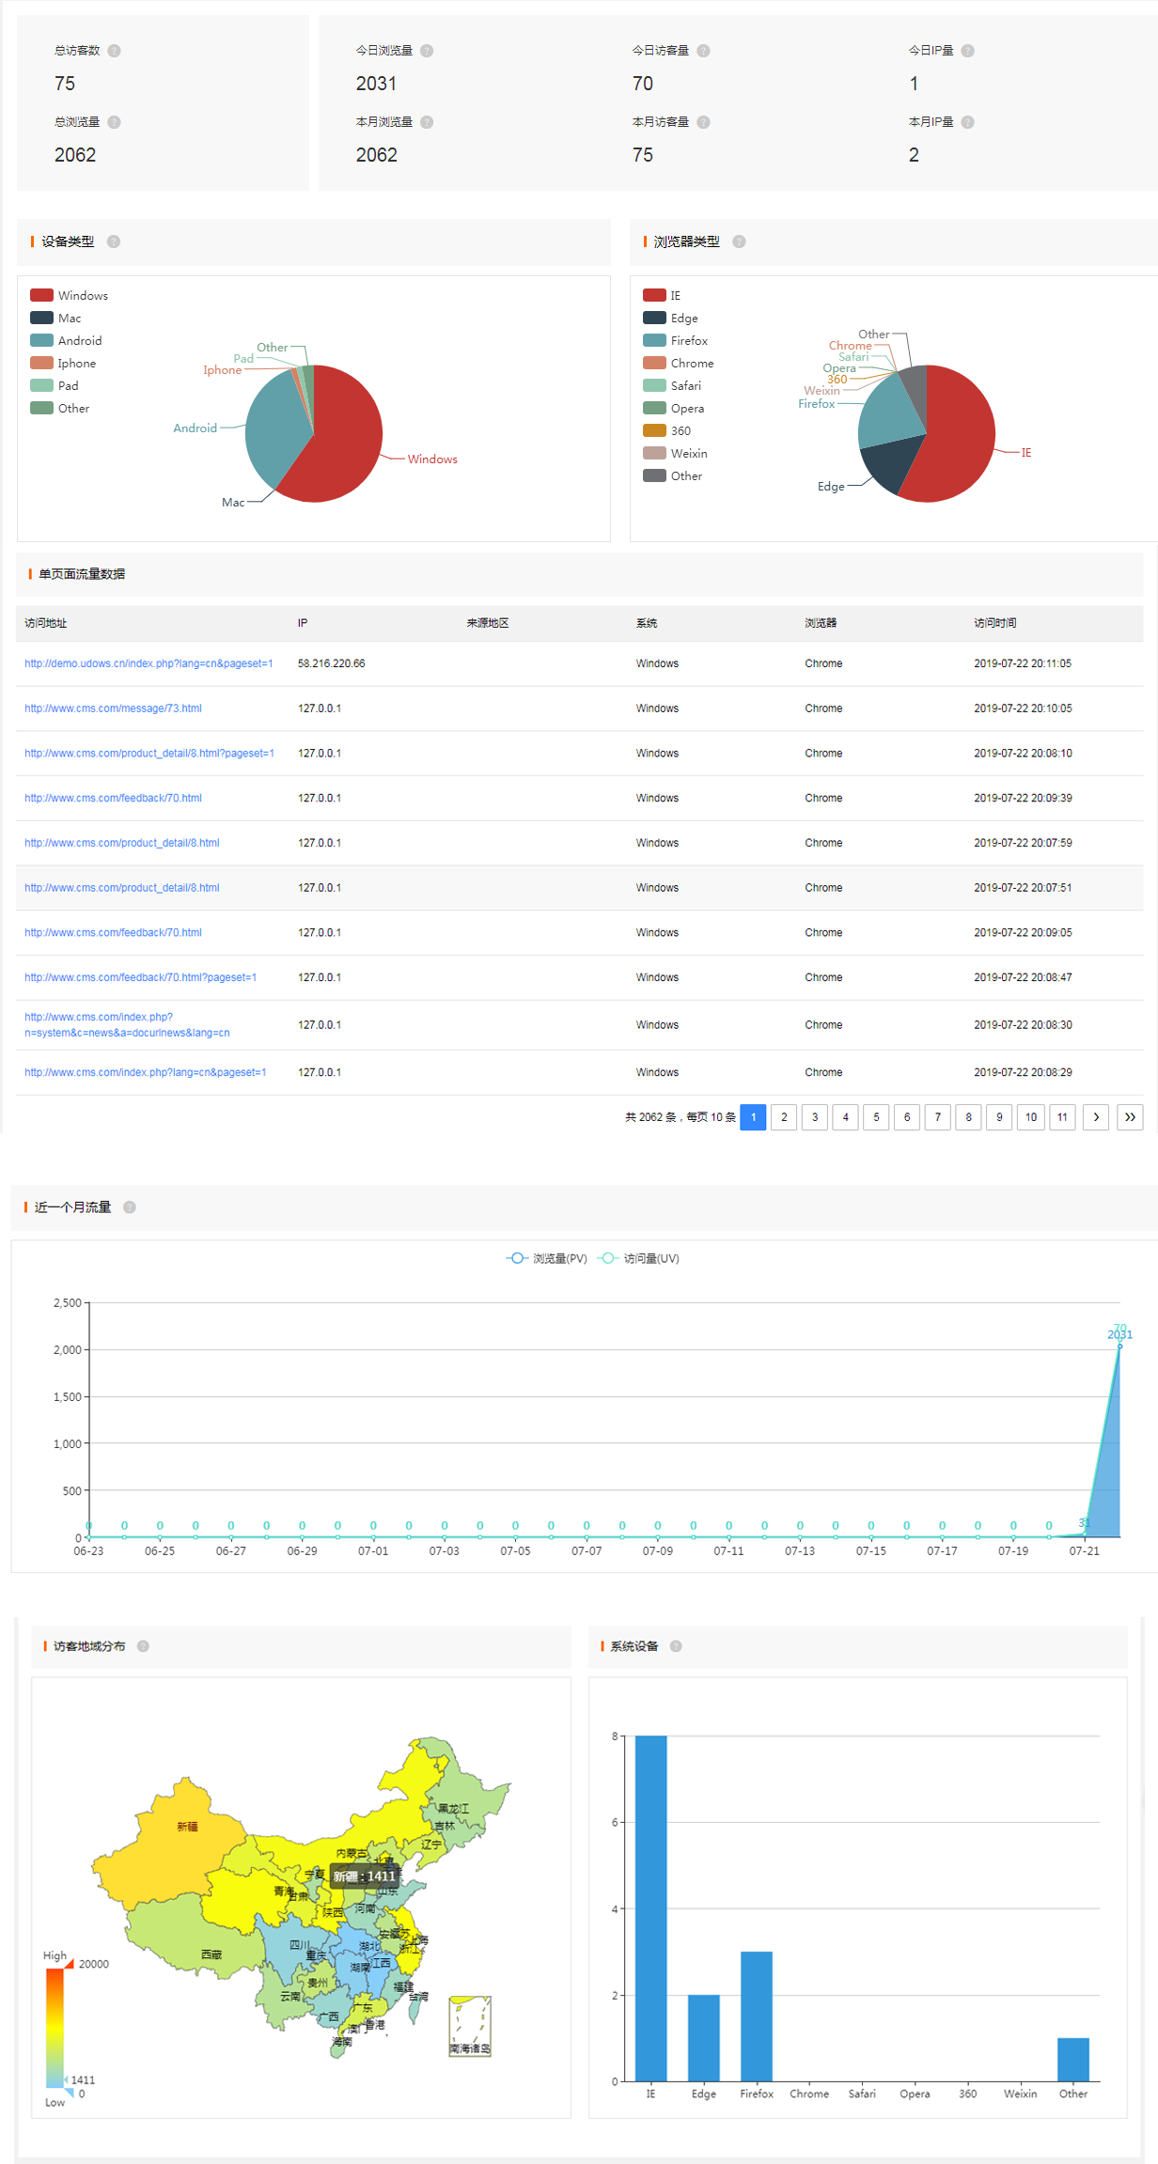Image resolution: width=1158 pixels, height=2164 pixels.
Task: Click help icon beside 本月访客量
Action: point(703,122)
